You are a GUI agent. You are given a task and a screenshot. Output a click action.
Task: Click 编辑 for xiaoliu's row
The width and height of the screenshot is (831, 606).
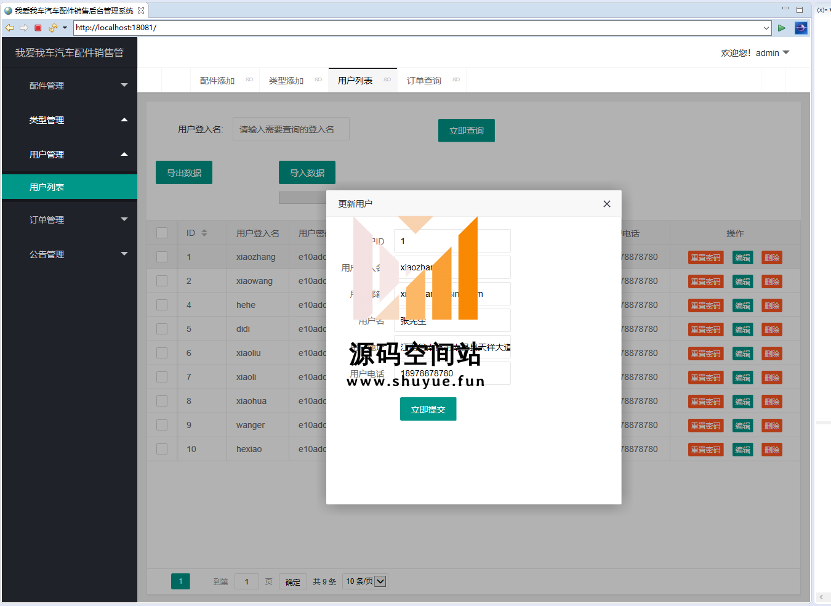pos(743,353)
